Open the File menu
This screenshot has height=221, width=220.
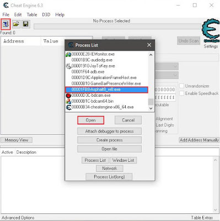coord(6,15)
